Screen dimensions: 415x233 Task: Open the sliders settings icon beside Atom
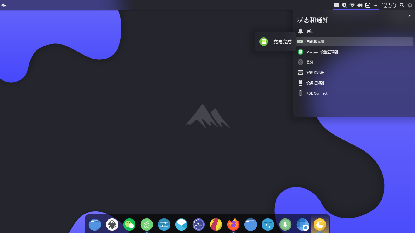pyautogui.click(x=164, y=225)
